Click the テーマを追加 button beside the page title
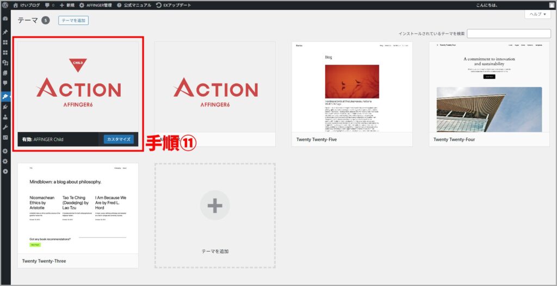 tap(73, 21)
